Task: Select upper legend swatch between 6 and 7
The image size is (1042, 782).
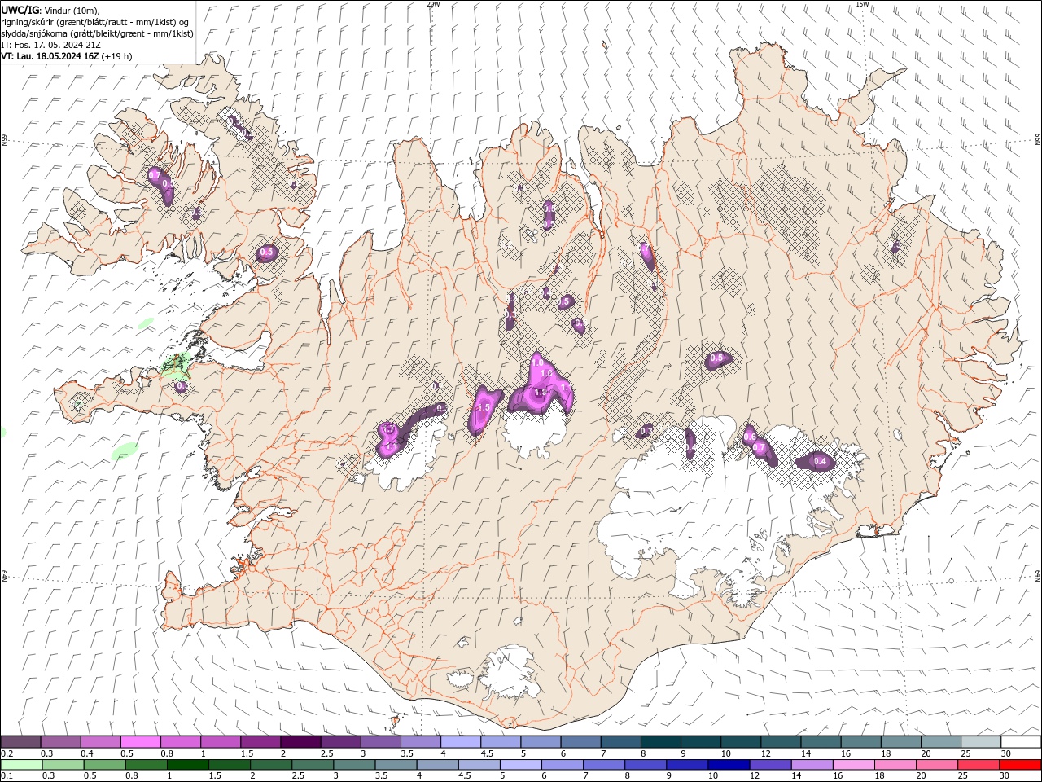Action: coord(580,741)
